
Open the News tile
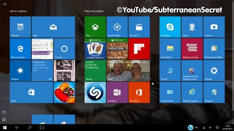pos(128,71)
